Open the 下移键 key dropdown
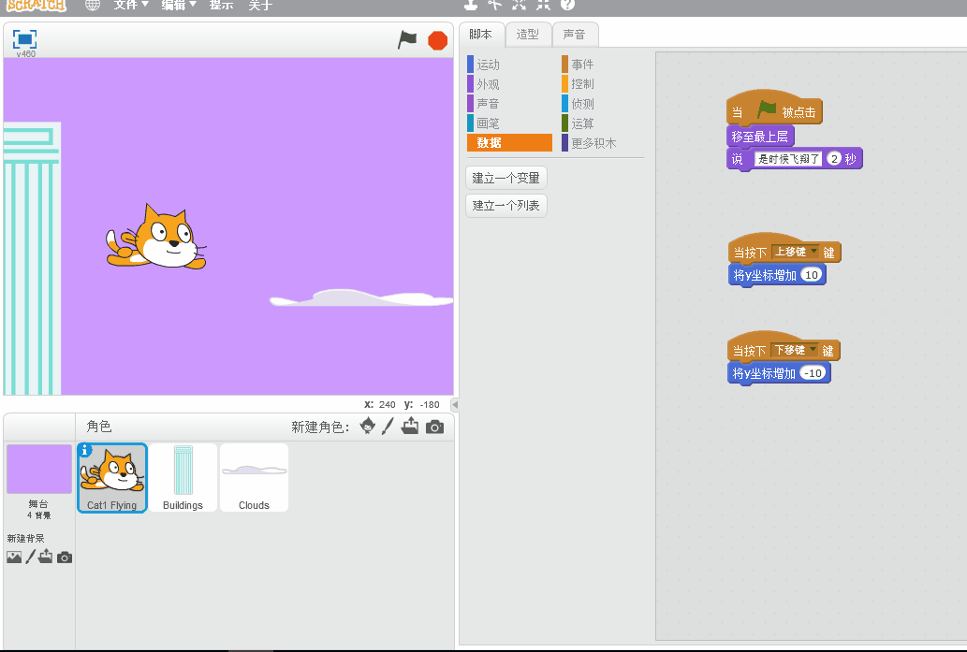 (x=795, y=350)
